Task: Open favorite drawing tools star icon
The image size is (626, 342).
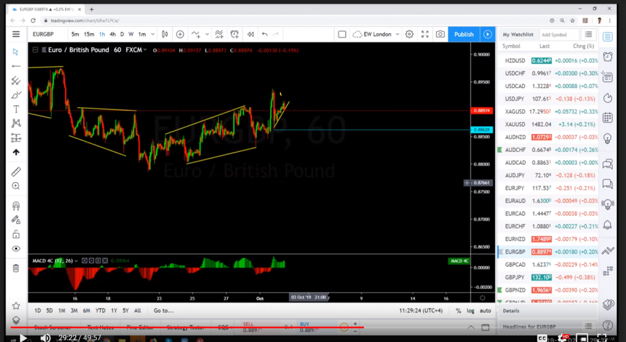Action: tap(16, 306)
